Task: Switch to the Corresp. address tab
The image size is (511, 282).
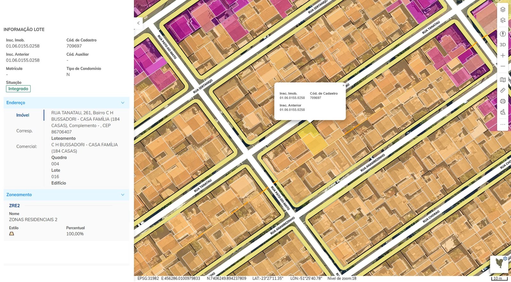Action: [x=24, y=131]
